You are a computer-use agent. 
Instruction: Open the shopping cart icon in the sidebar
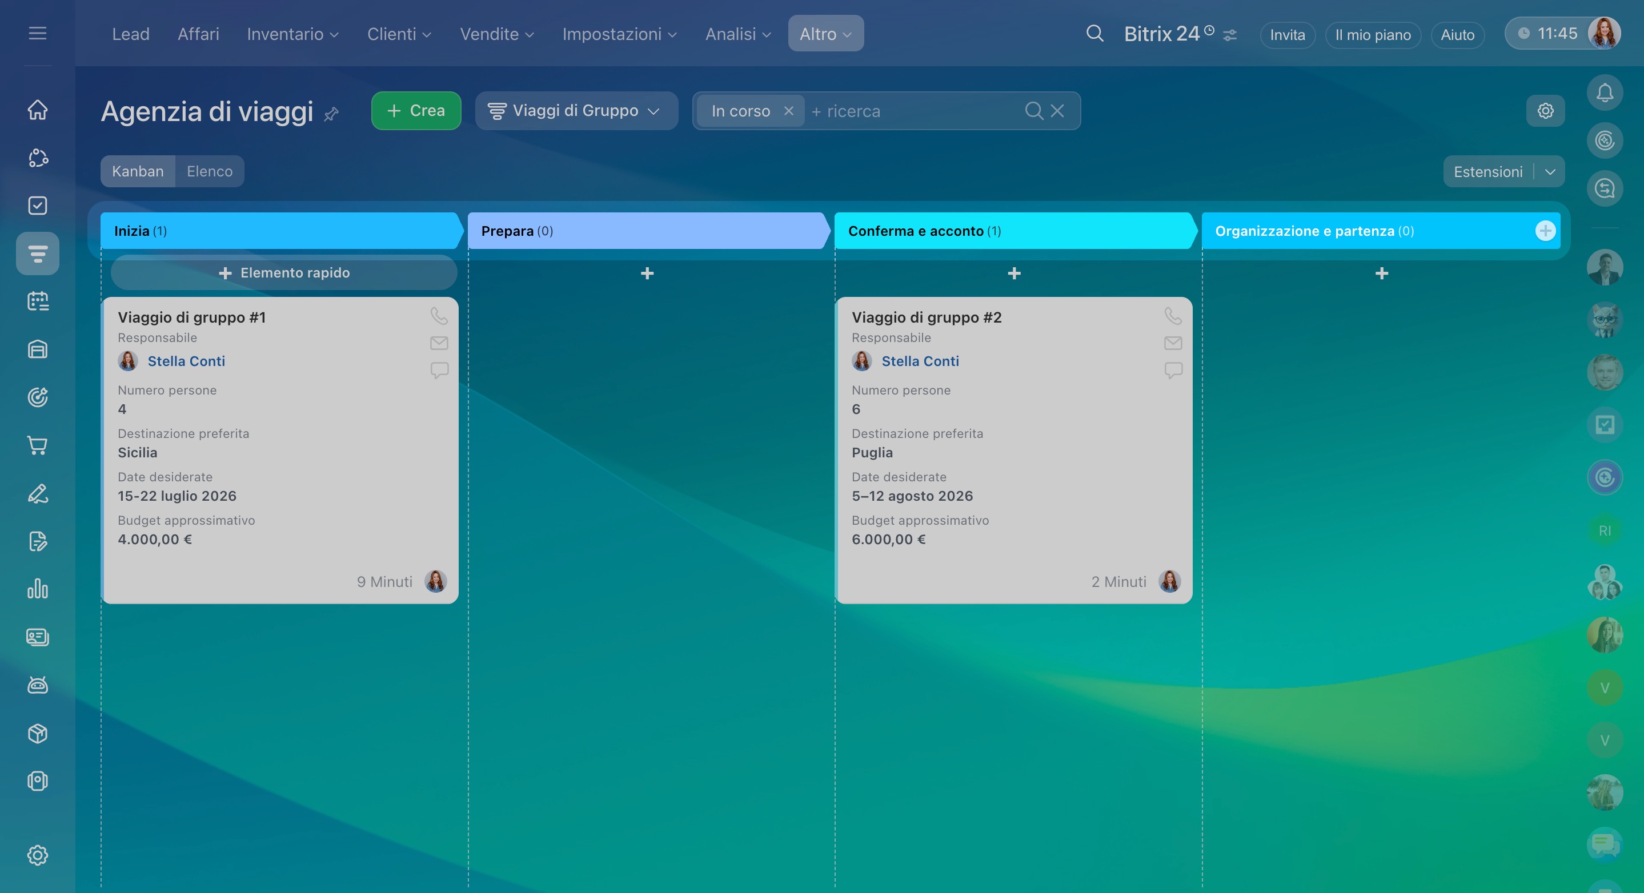38,445
